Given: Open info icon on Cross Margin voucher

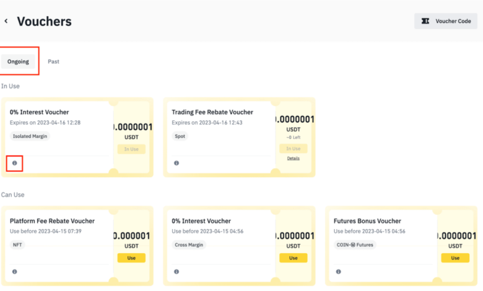Looking at the screenshot, I should (x=176, y=272).
